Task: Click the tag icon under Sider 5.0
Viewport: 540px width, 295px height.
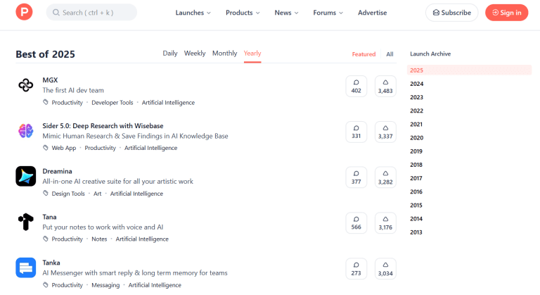Action: coord(46,148)
